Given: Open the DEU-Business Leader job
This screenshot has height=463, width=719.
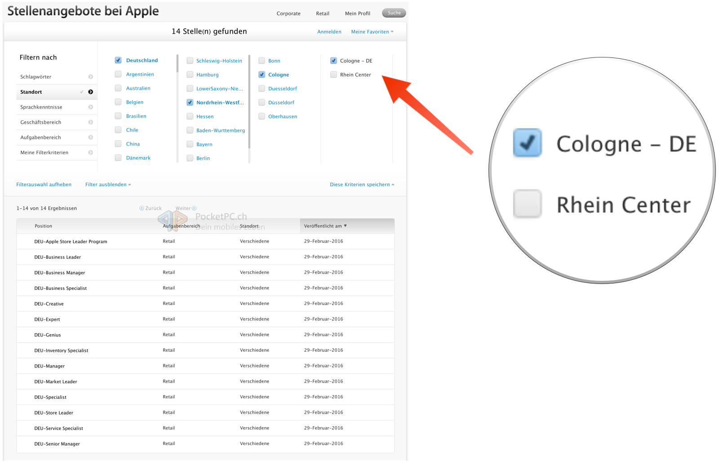Looking at the screenshot, I should click(x=58, y=257).
